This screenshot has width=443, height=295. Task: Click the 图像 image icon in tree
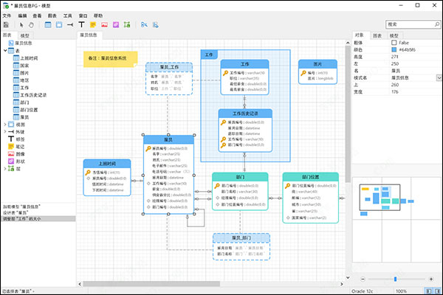(11, 154)
